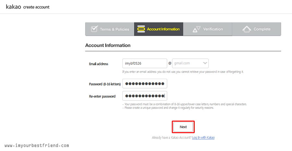Click the 'Re-enter password' label
This screenshot has height=151, width=292.
102,96
